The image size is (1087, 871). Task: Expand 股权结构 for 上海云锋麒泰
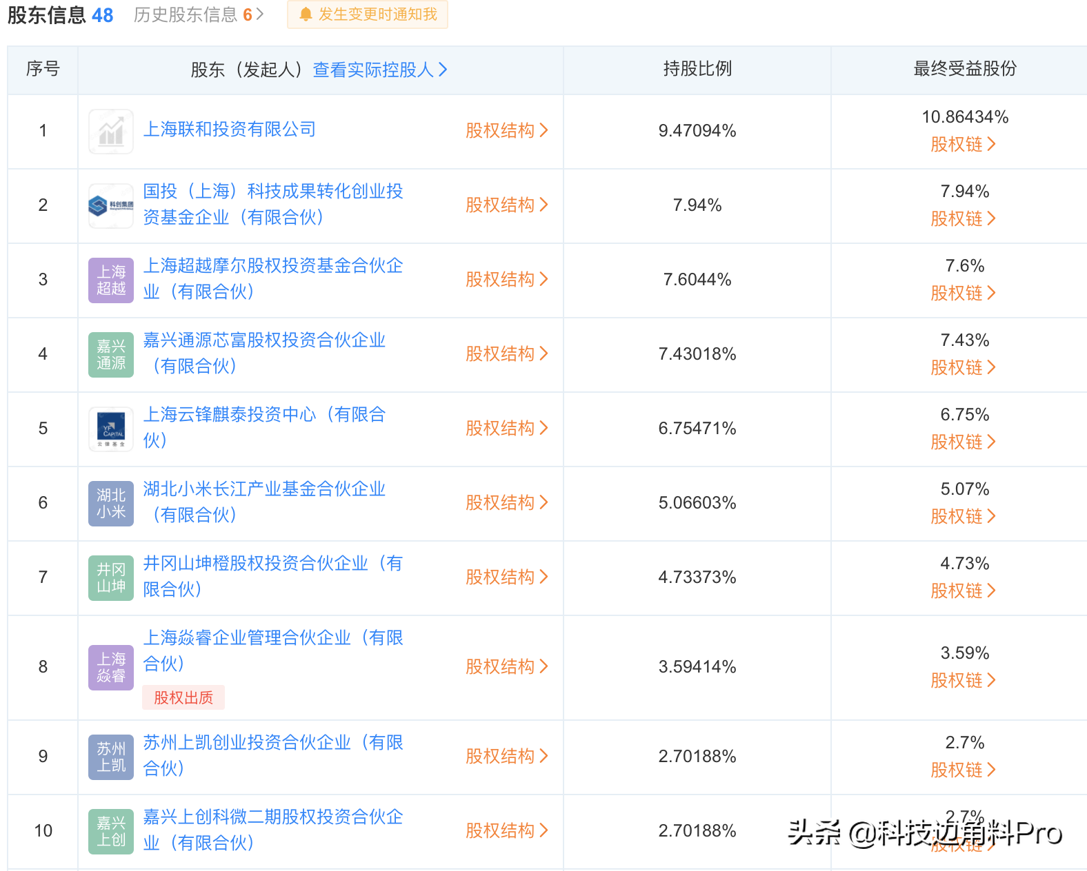[507, 428]
